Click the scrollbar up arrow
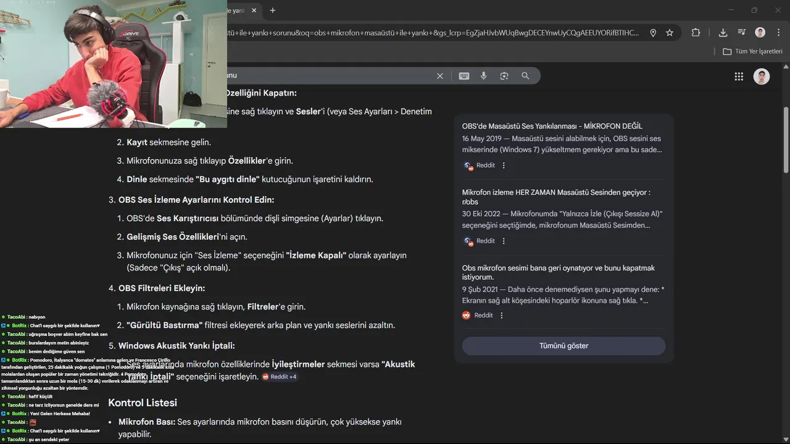Viewport: 790px width, 444px height. [x=786, y=65]
